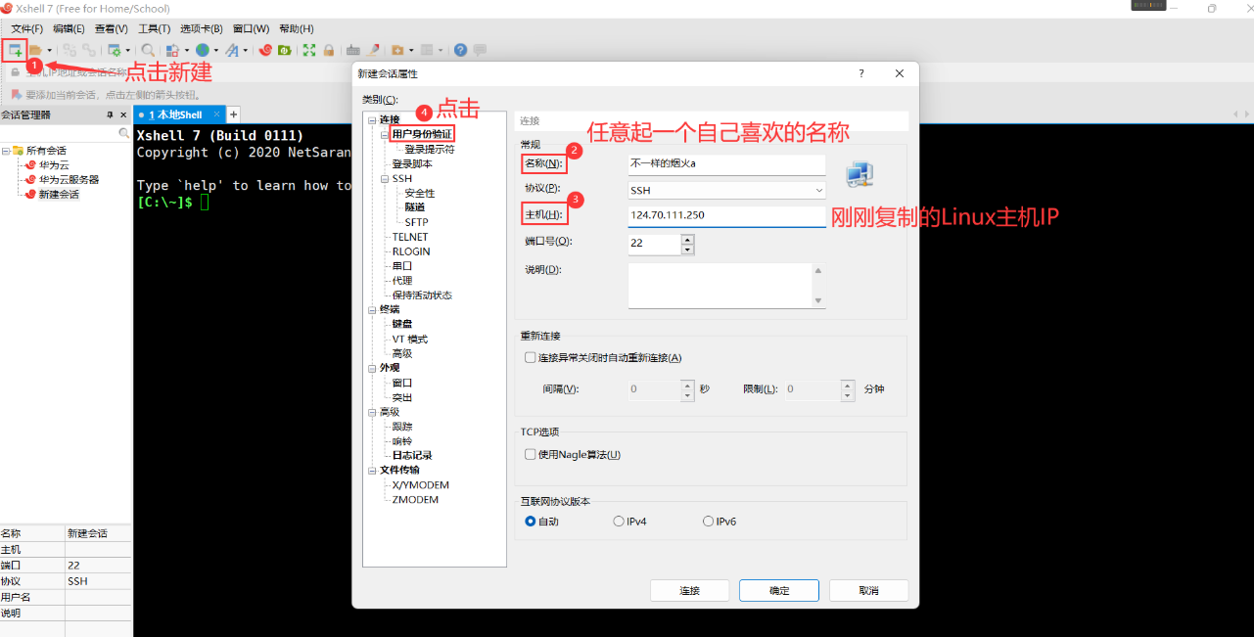Screen dimensions: 1254x637
Task: Switch to the 1 本地Shell tab
Action: coord(177,114)
